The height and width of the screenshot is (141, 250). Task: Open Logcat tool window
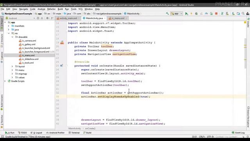pyautogui.click(x=36, y=133)
